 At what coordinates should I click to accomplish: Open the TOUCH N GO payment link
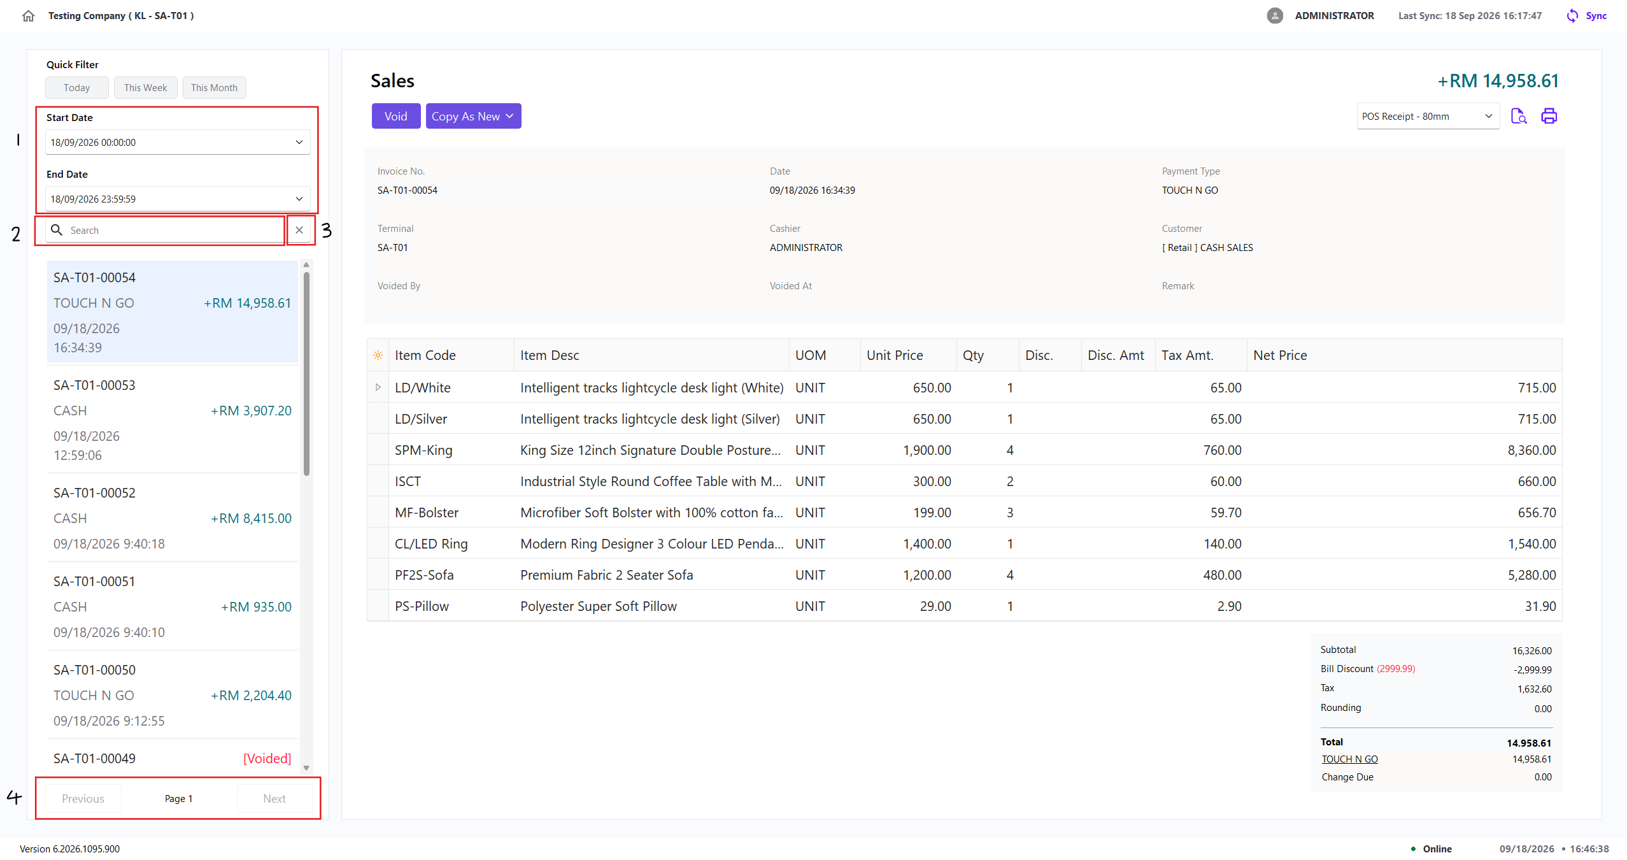[1349, 759]
